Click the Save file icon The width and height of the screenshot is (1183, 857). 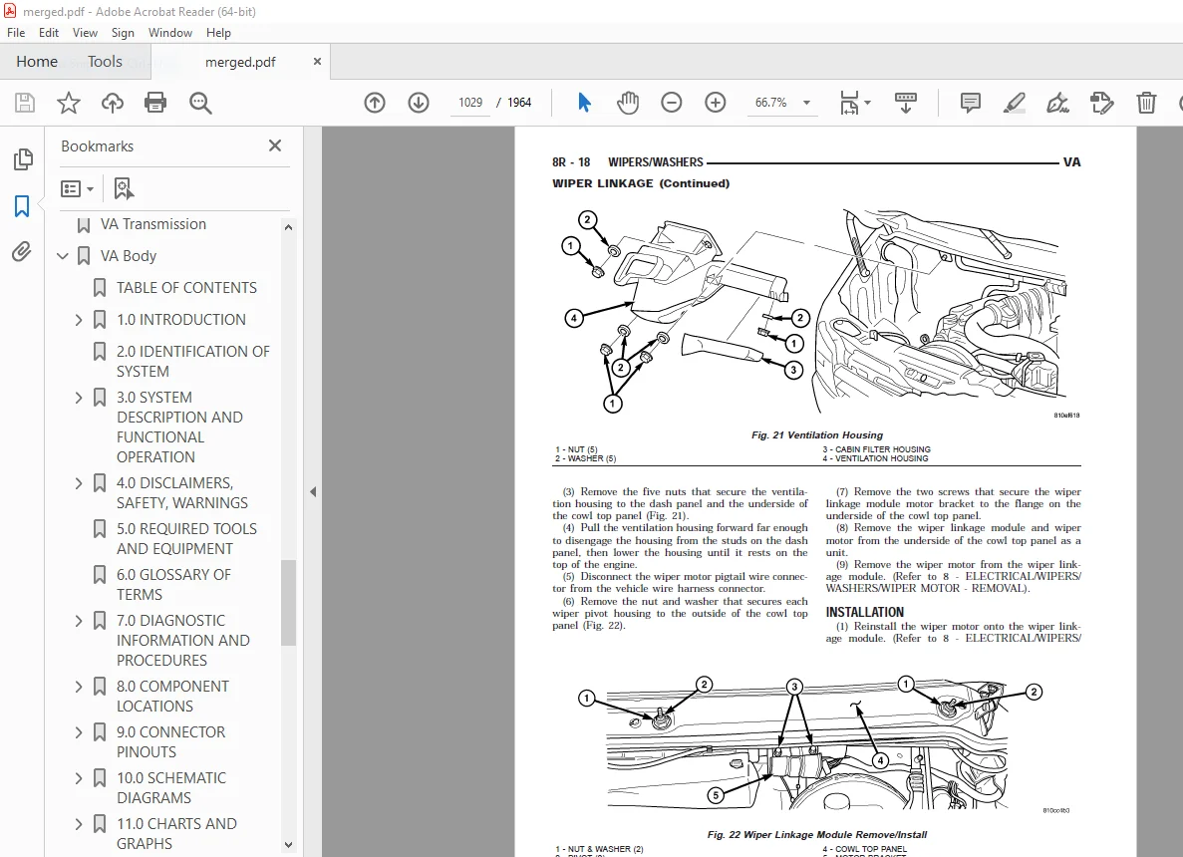25,103
